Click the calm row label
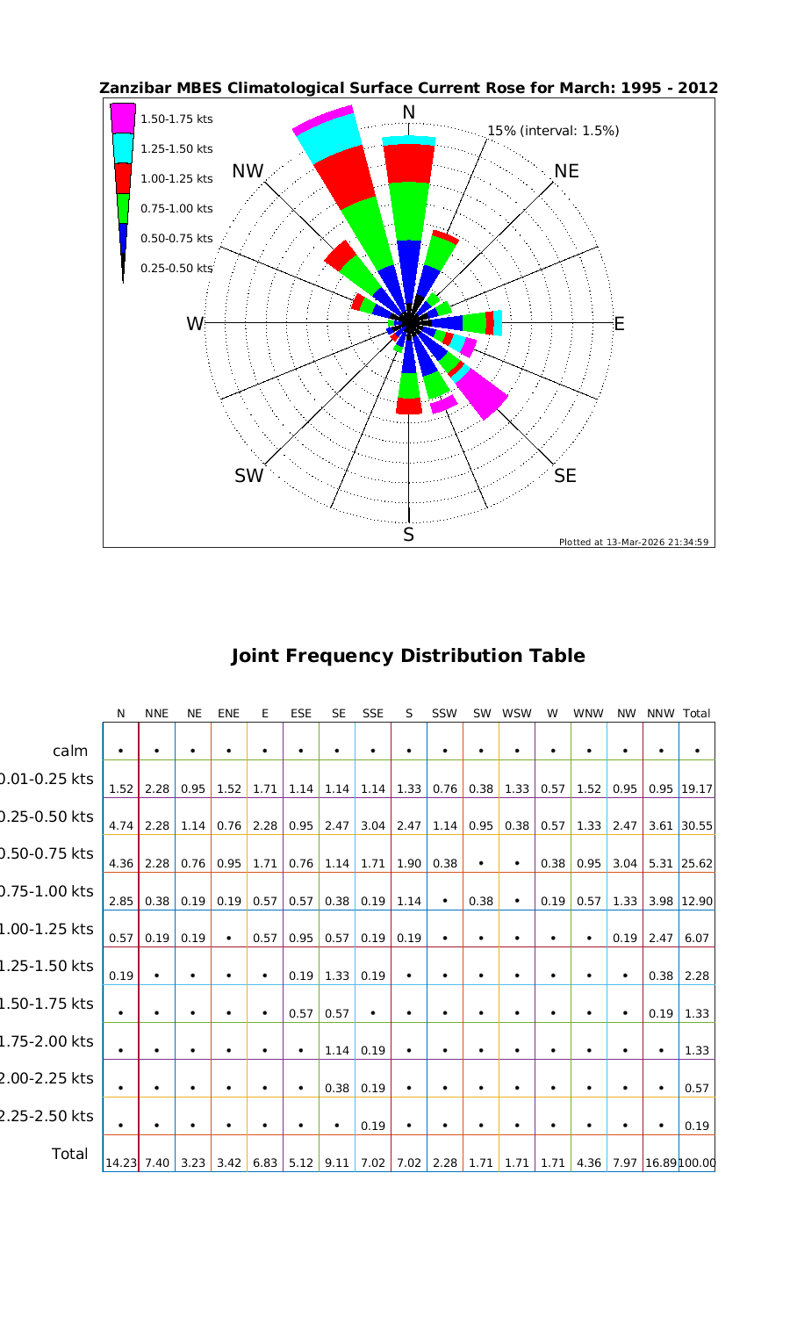Screen dimensions: 790x1317 pos(70,751)
